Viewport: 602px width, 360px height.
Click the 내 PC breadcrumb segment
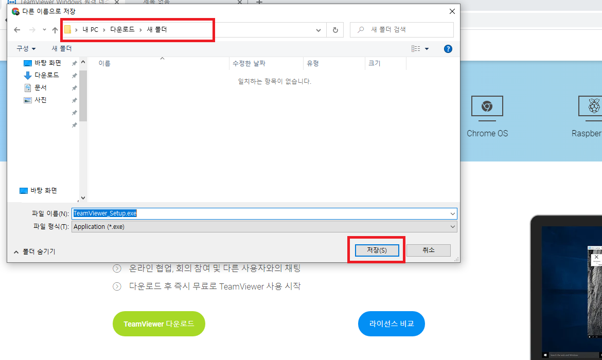pos(90,29)
